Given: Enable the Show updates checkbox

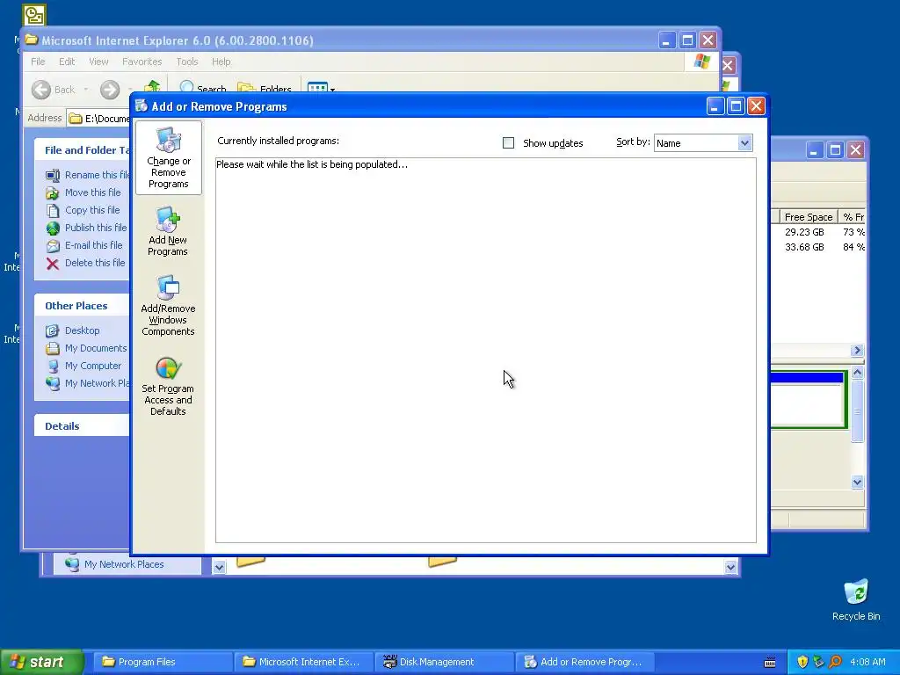Looking at the screenshot, I should (508, 143).
